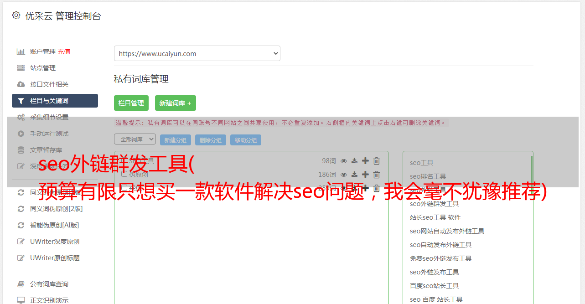Screen dimensions: 585x304
Task: Click the gears icon for 采集细节设置
Action: [21, 117]
